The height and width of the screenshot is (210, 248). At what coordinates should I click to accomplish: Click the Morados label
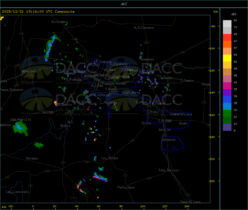(32, 158)
